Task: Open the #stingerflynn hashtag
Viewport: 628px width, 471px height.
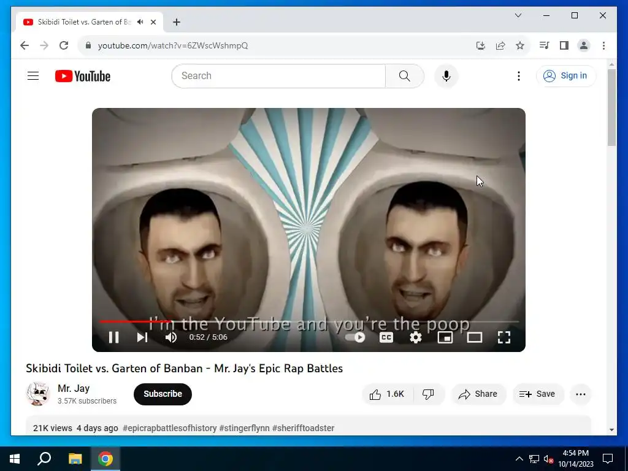Action: [x=244, y=427]
